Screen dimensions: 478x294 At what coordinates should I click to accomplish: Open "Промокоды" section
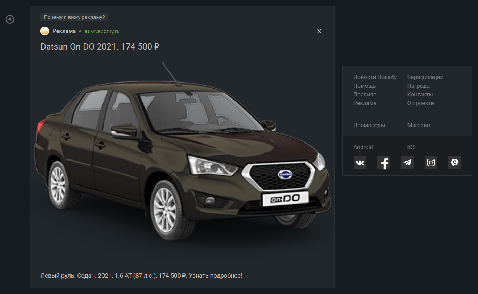coord(369,125)
